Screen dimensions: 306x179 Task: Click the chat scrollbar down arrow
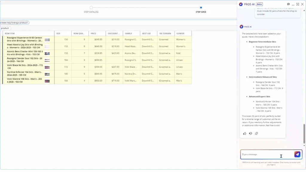[x=304, y=146]
